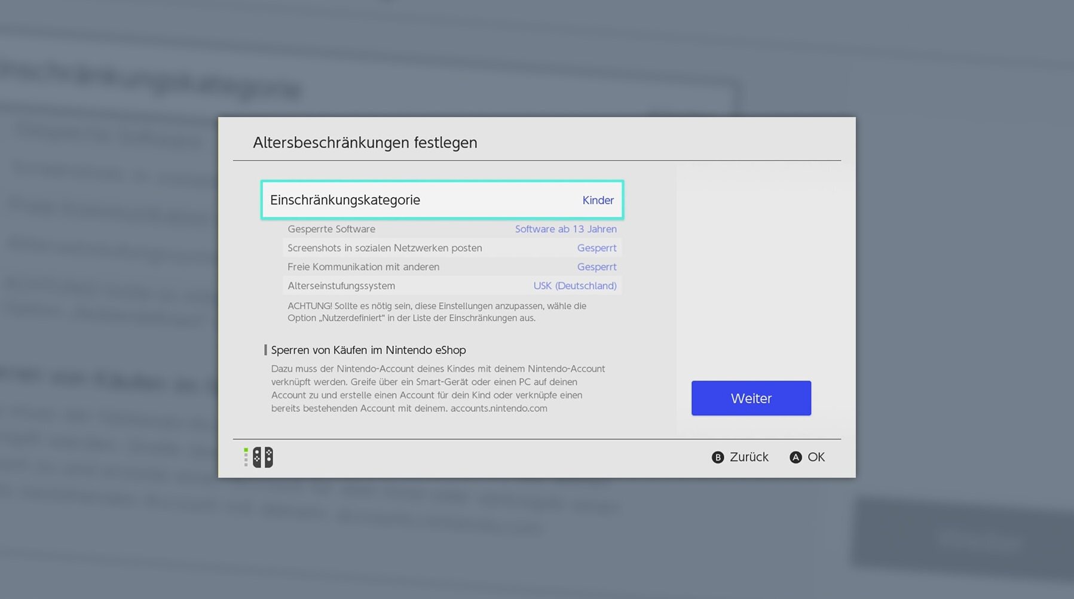Click the OK label to confirm
Screen dimensions: 1074x599
pyautogui.click(x=815, y=457)
